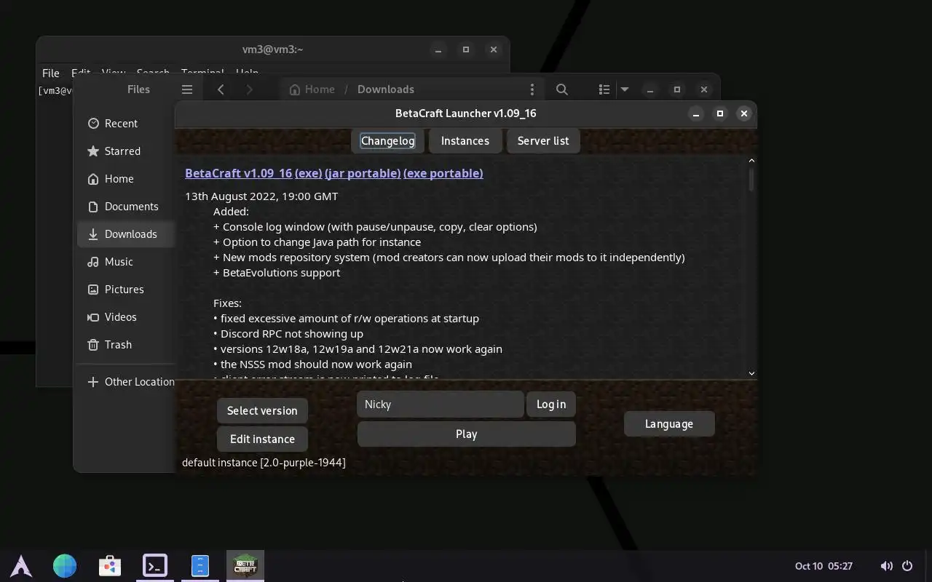Open File menu in terminal window
The width and height of the screenshot is (932, 582).
click(x=51, y=73)
